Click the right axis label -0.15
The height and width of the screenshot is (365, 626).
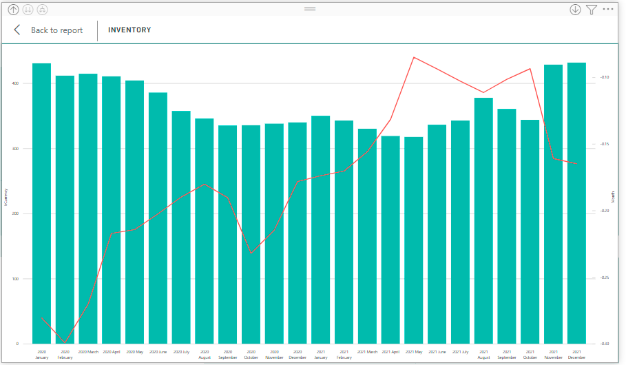tap(605, 144)
